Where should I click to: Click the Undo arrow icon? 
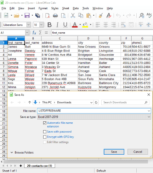pyautogui.click(x=118, y=15)
